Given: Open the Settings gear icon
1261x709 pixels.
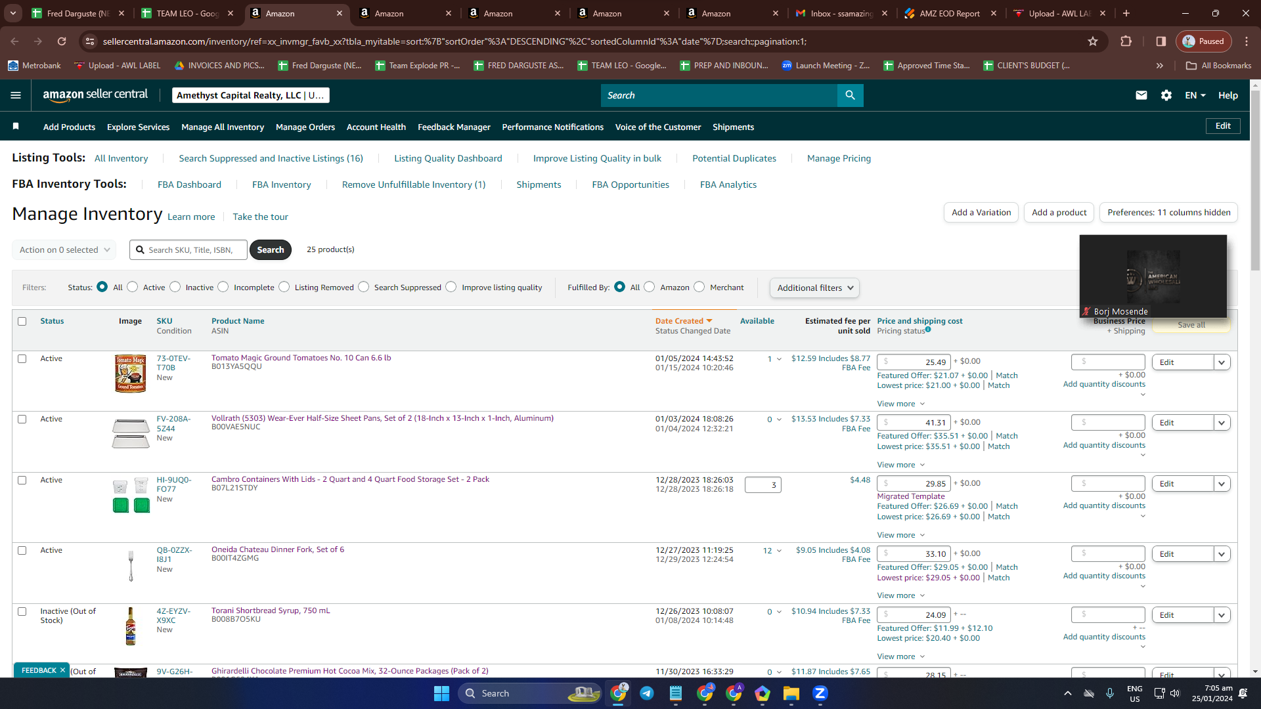Looking at the screenshot, I should coord(1166,95).
